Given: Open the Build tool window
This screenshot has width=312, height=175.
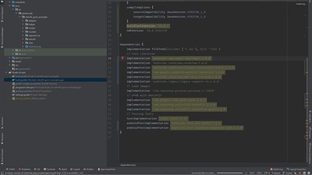Looking at the screenshot, I should 63,169.
